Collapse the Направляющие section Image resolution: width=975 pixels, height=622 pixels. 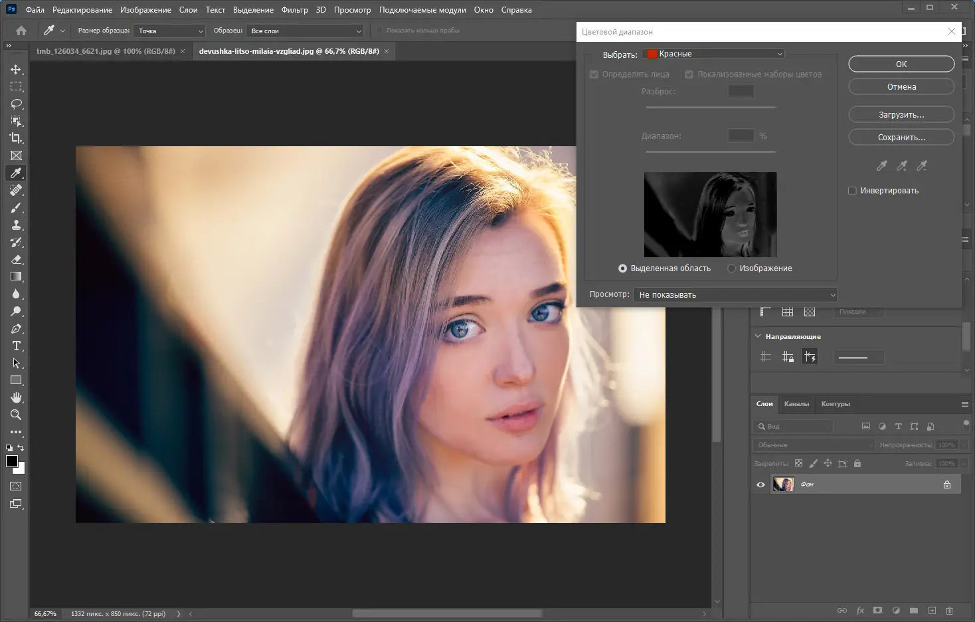point(758,336)
